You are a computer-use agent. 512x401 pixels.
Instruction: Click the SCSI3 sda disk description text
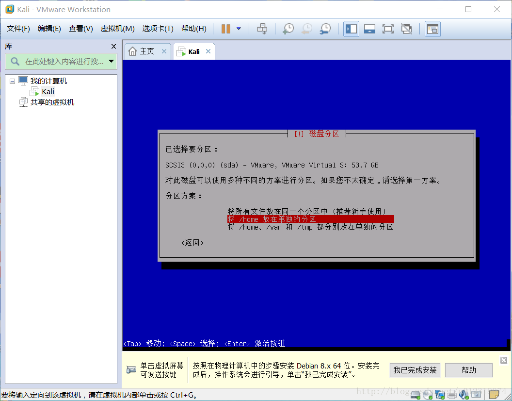pos(272,165)
